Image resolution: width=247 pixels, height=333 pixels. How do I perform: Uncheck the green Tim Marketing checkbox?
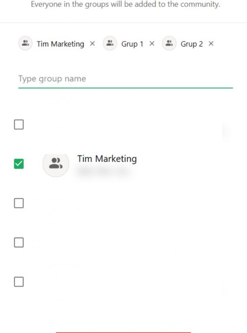(x=19, y=164)
